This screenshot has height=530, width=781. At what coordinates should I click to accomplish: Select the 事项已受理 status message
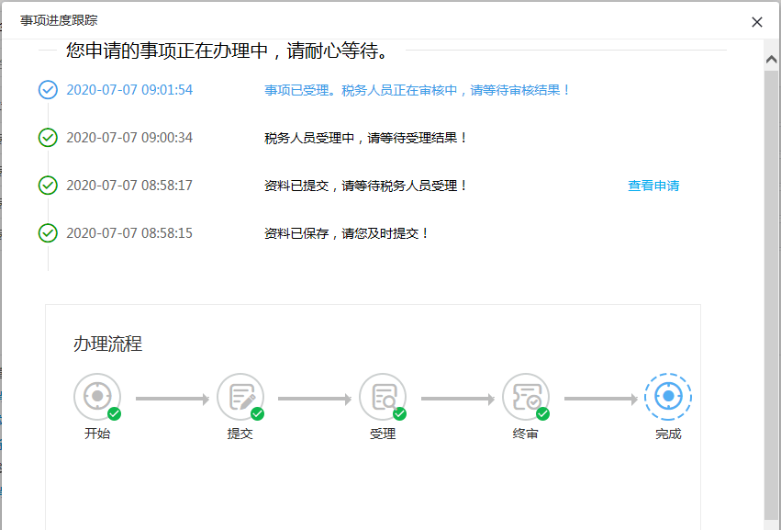click(x=417, y=90)
